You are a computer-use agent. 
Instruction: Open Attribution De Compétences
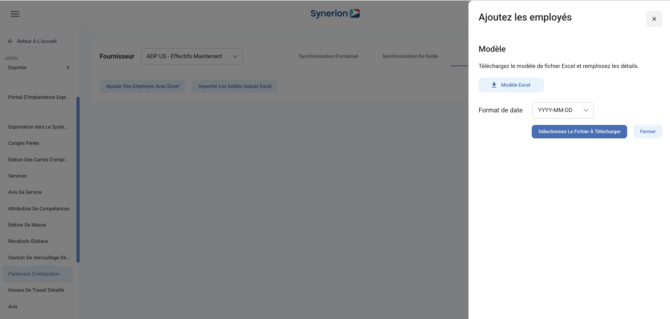point(39,209)
